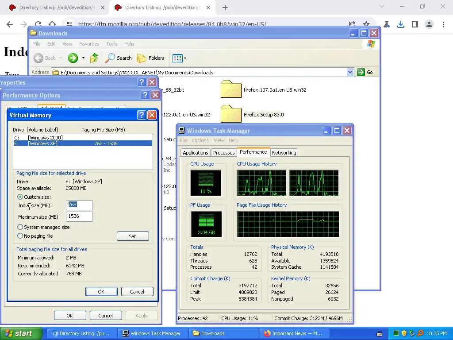Open Task Manager Options menu
The height and width of the screenshot is (340, 453).
coord(200,140)
